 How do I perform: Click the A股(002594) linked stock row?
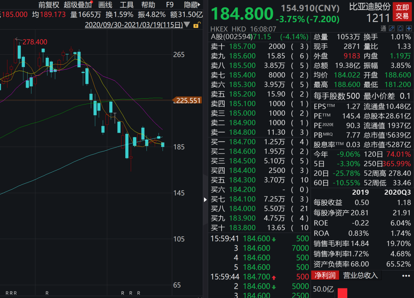click(259, 37)
